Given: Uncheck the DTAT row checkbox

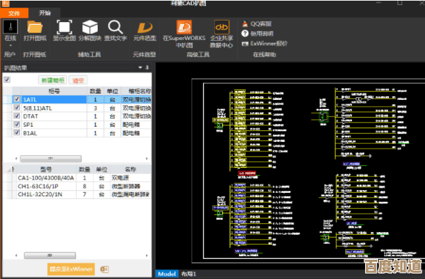Looking at the screenshot, I should tap(17, 116).
